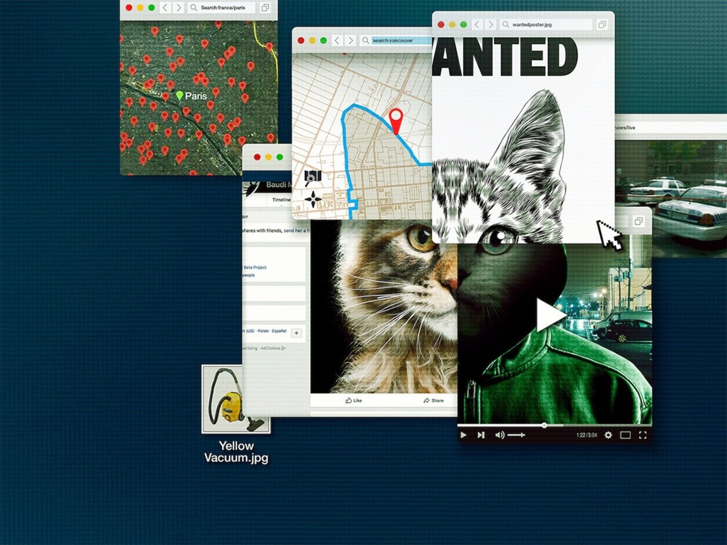The height and width of the screenshot is (545, 727).
Task: Open video settings gear icon
Action: tap(608, 435)
